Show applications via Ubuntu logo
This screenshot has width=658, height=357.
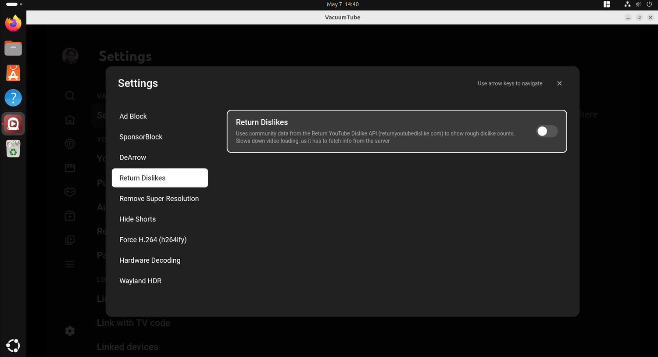click(13, 346)
